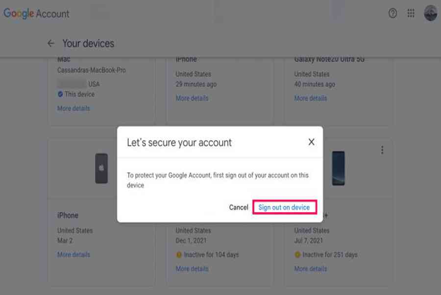This screenshot has width=441, height=295.
Task: Click the Samsung phone image thumbnail
Action: (338, 168)
